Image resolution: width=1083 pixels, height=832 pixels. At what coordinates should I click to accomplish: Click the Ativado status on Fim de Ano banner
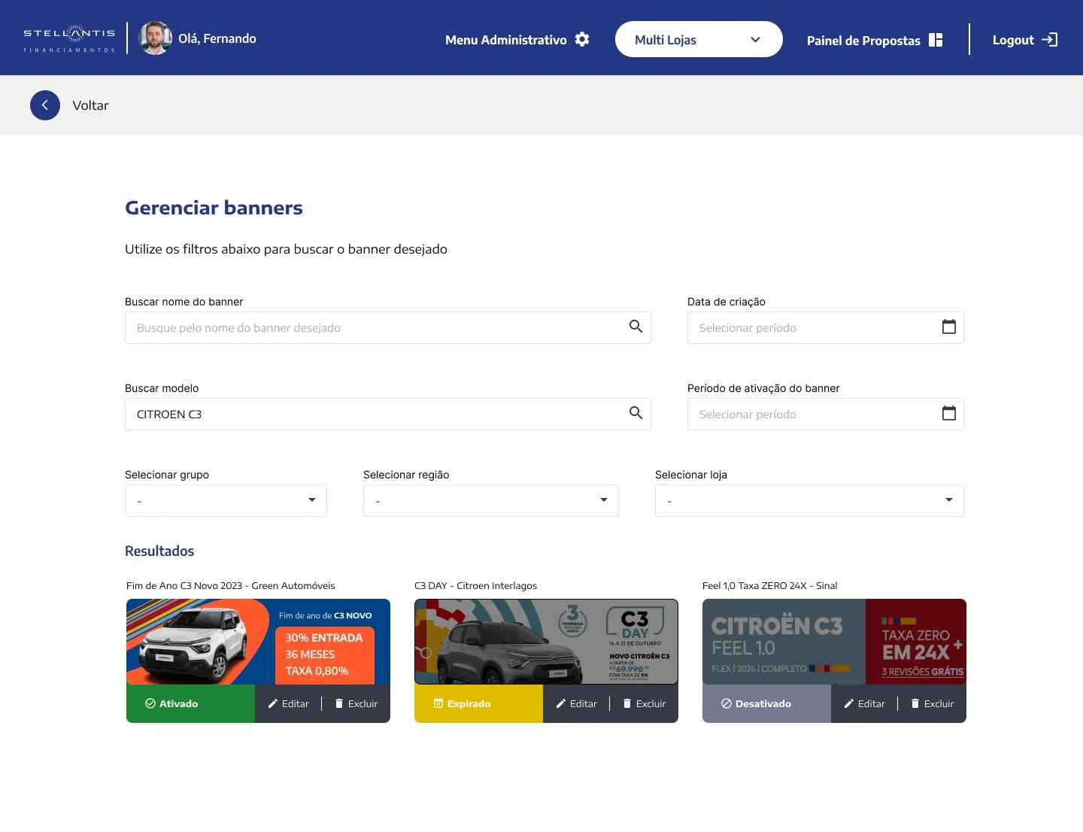coord(191,703)
